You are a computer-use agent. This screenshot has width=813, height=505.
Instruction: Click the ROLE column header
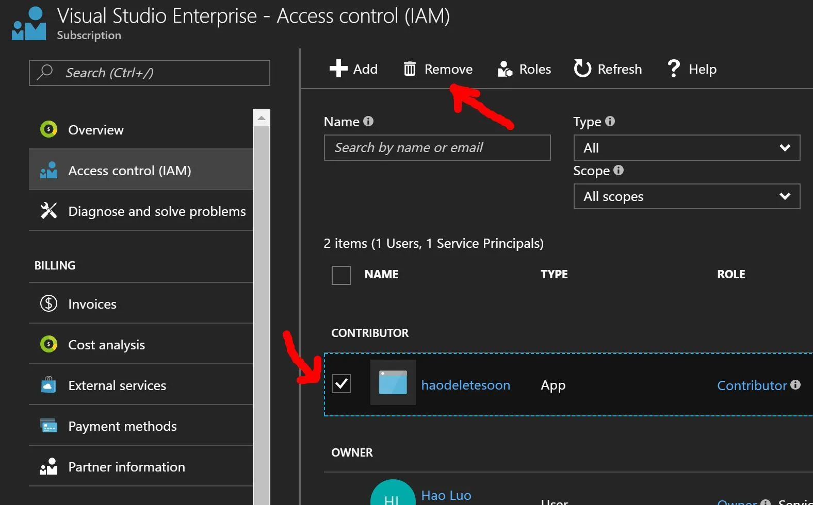pyautogui.click(x=731, y=274)
